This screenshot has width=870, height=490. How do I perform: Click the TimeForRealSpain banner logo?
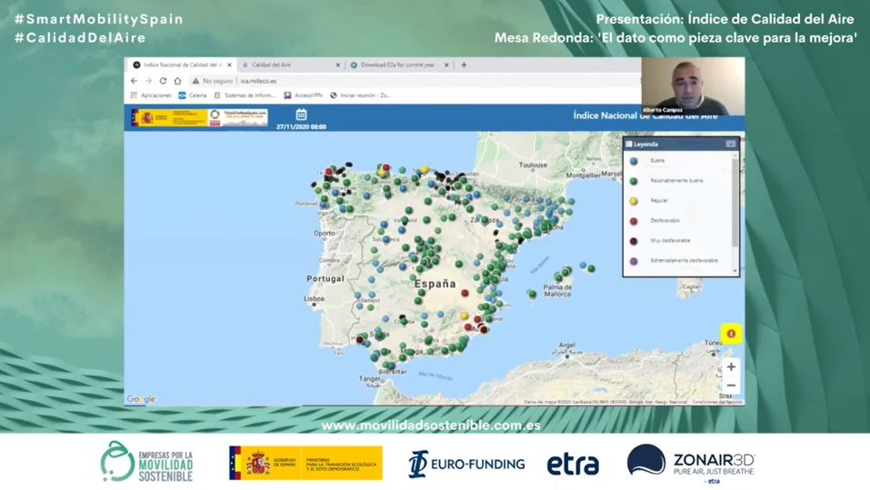(238, 117)
